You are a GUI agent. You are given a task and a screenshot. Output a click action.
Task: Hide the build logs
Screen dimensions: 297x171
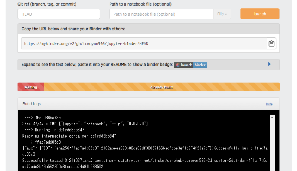coord(269,104)
